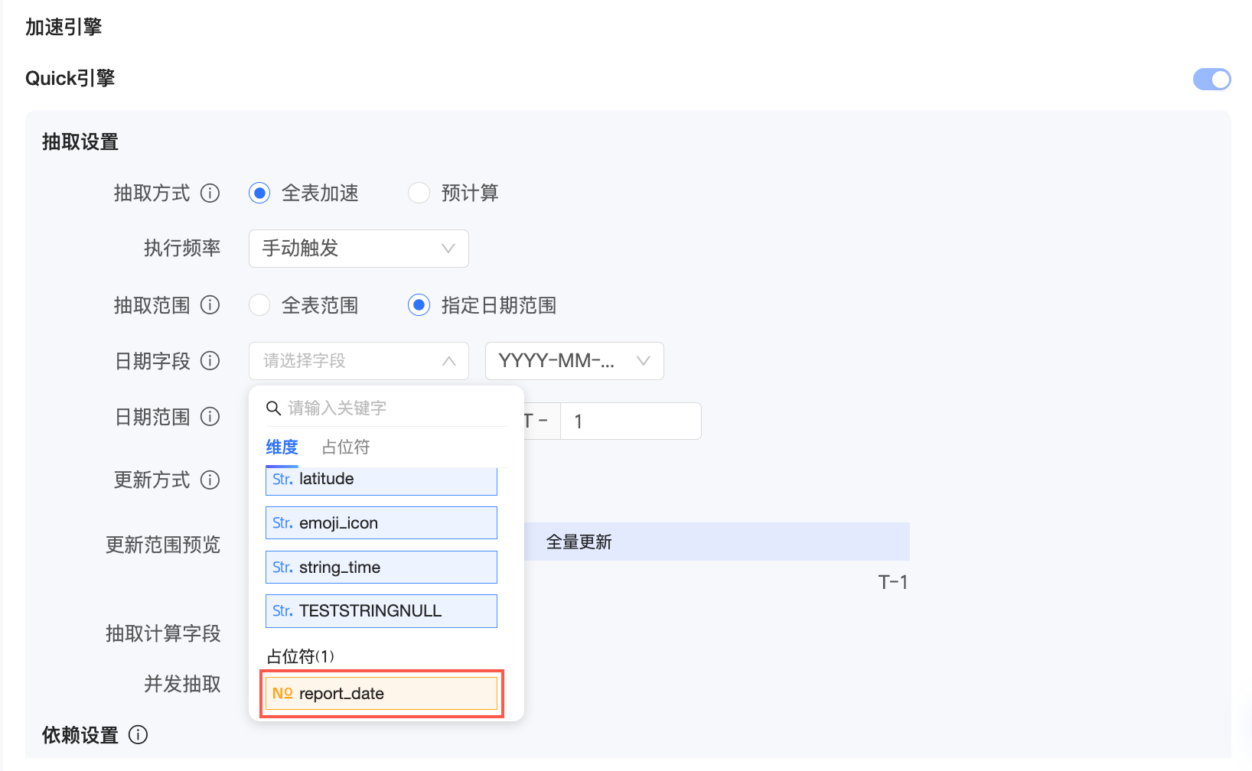The height and width of the screenshot is (771, 1252).
Task: Collapse the 请选择字段 date field dropdown
Action: point(358,361)
